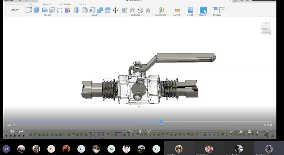Screen dimensions: 284x155
Task: Expand the ASSEMBLE dropdown menu
Action: click(x=136, y=15)
